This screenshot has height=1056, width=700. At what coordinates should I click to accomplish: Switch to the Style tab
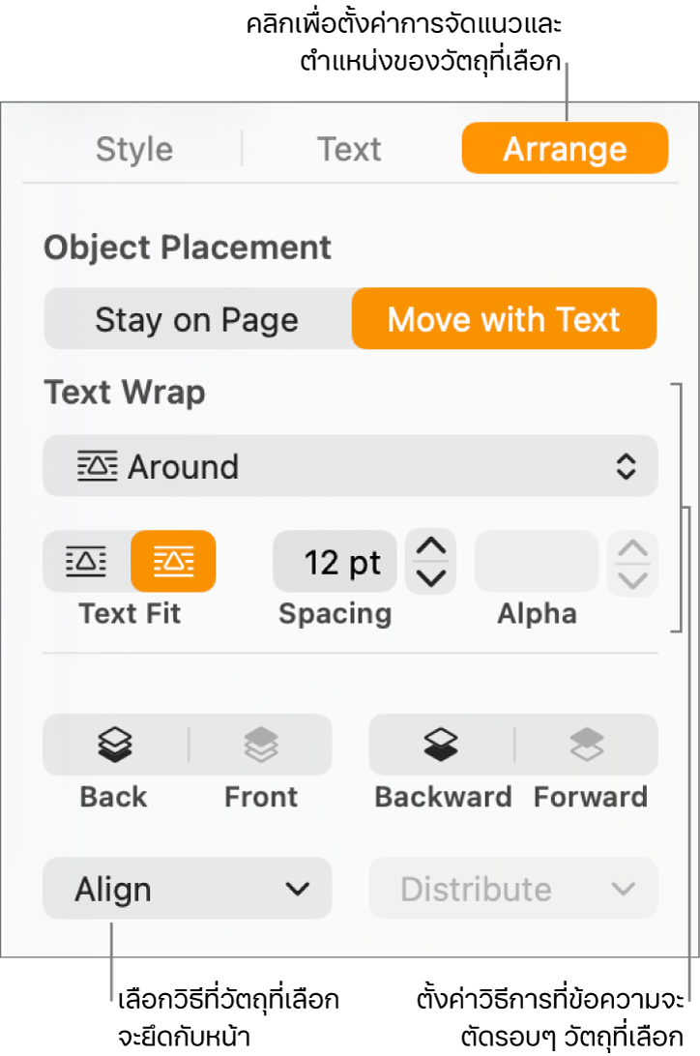[134, 149]
